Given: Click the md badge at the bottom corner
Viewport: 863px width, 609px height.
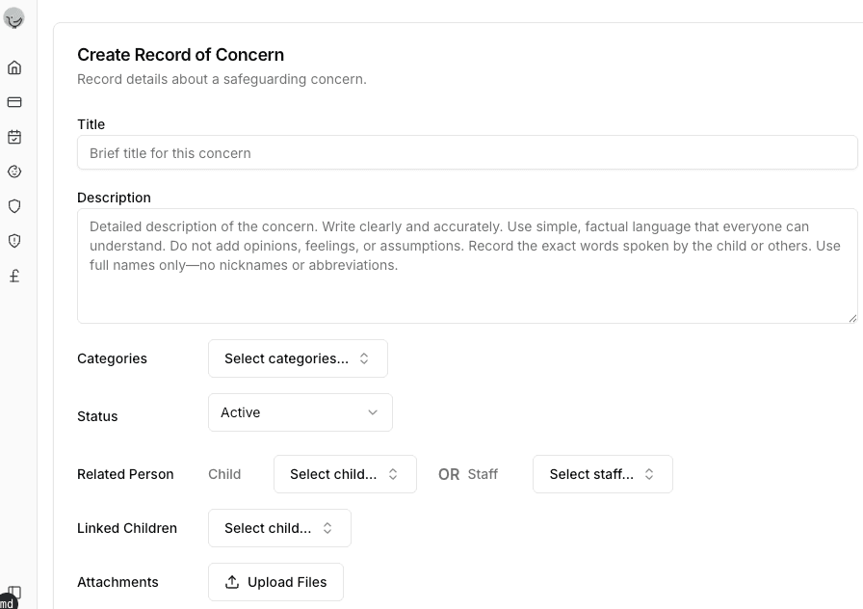Looking at the screenshot, I should coord(7,605).
